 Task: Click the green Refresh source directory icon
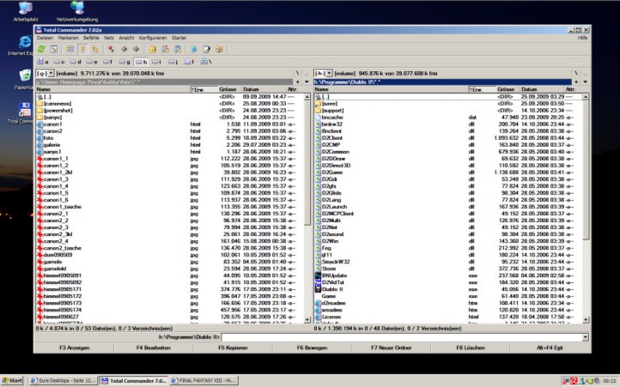41,49
